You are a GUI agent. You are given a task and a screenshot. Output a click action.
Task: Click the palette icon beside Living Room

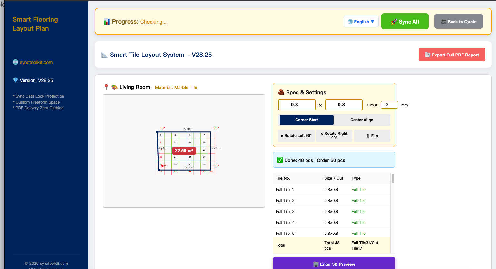(114, 87)
